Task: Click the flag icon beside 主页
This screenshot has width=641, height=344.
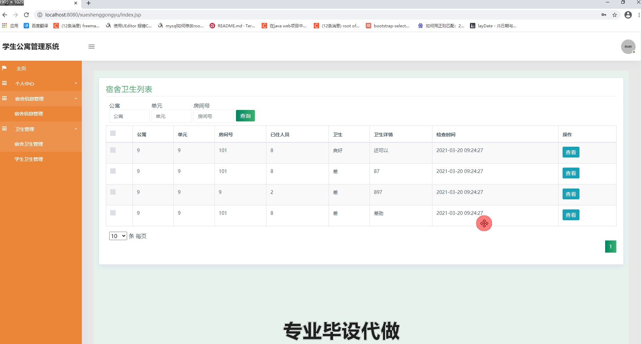Action: (x=4, y=68)
